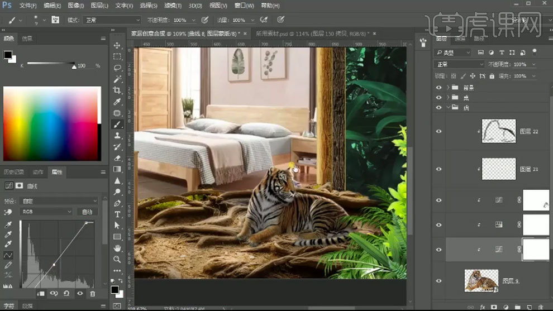Click the 自动 (Auto) curves button

[x=87, y=212]
